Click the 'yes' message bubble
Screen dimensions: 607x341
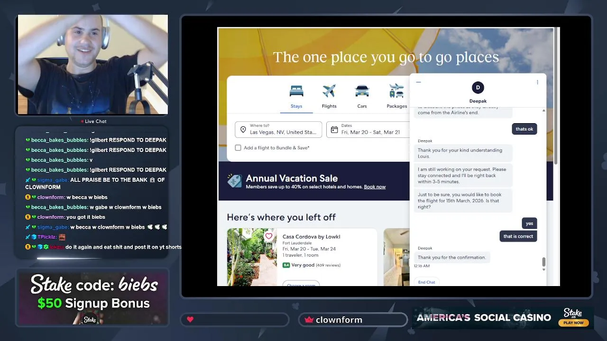click(x=529, y=223)
